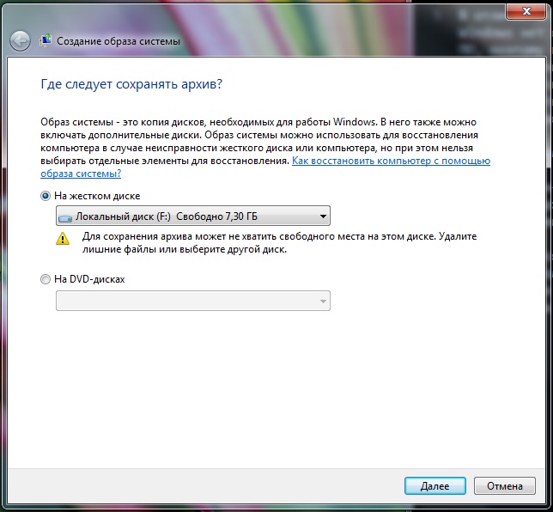Click the window title Создание образа системы
The width and height of the screenshot is (553, 512).
[x=118, y=41]
